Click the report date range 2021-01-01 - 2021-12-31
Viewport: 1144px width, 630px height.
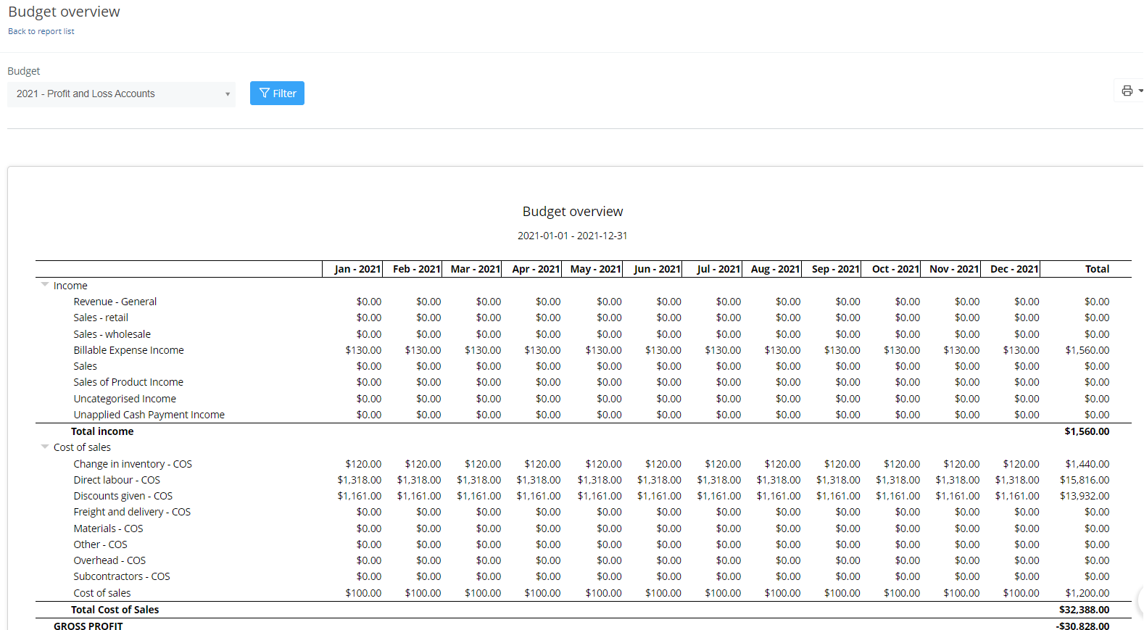click(x=573, y=236)
